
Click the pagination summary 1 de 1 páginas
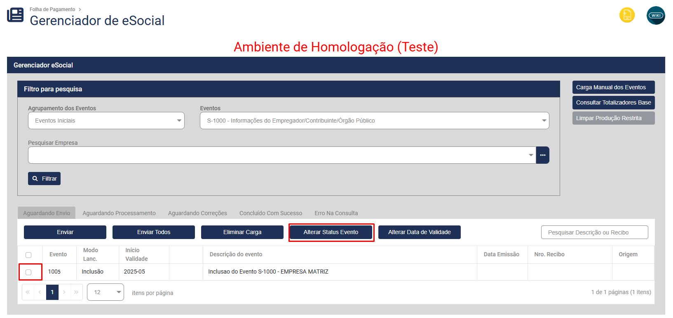click(621, 292)
